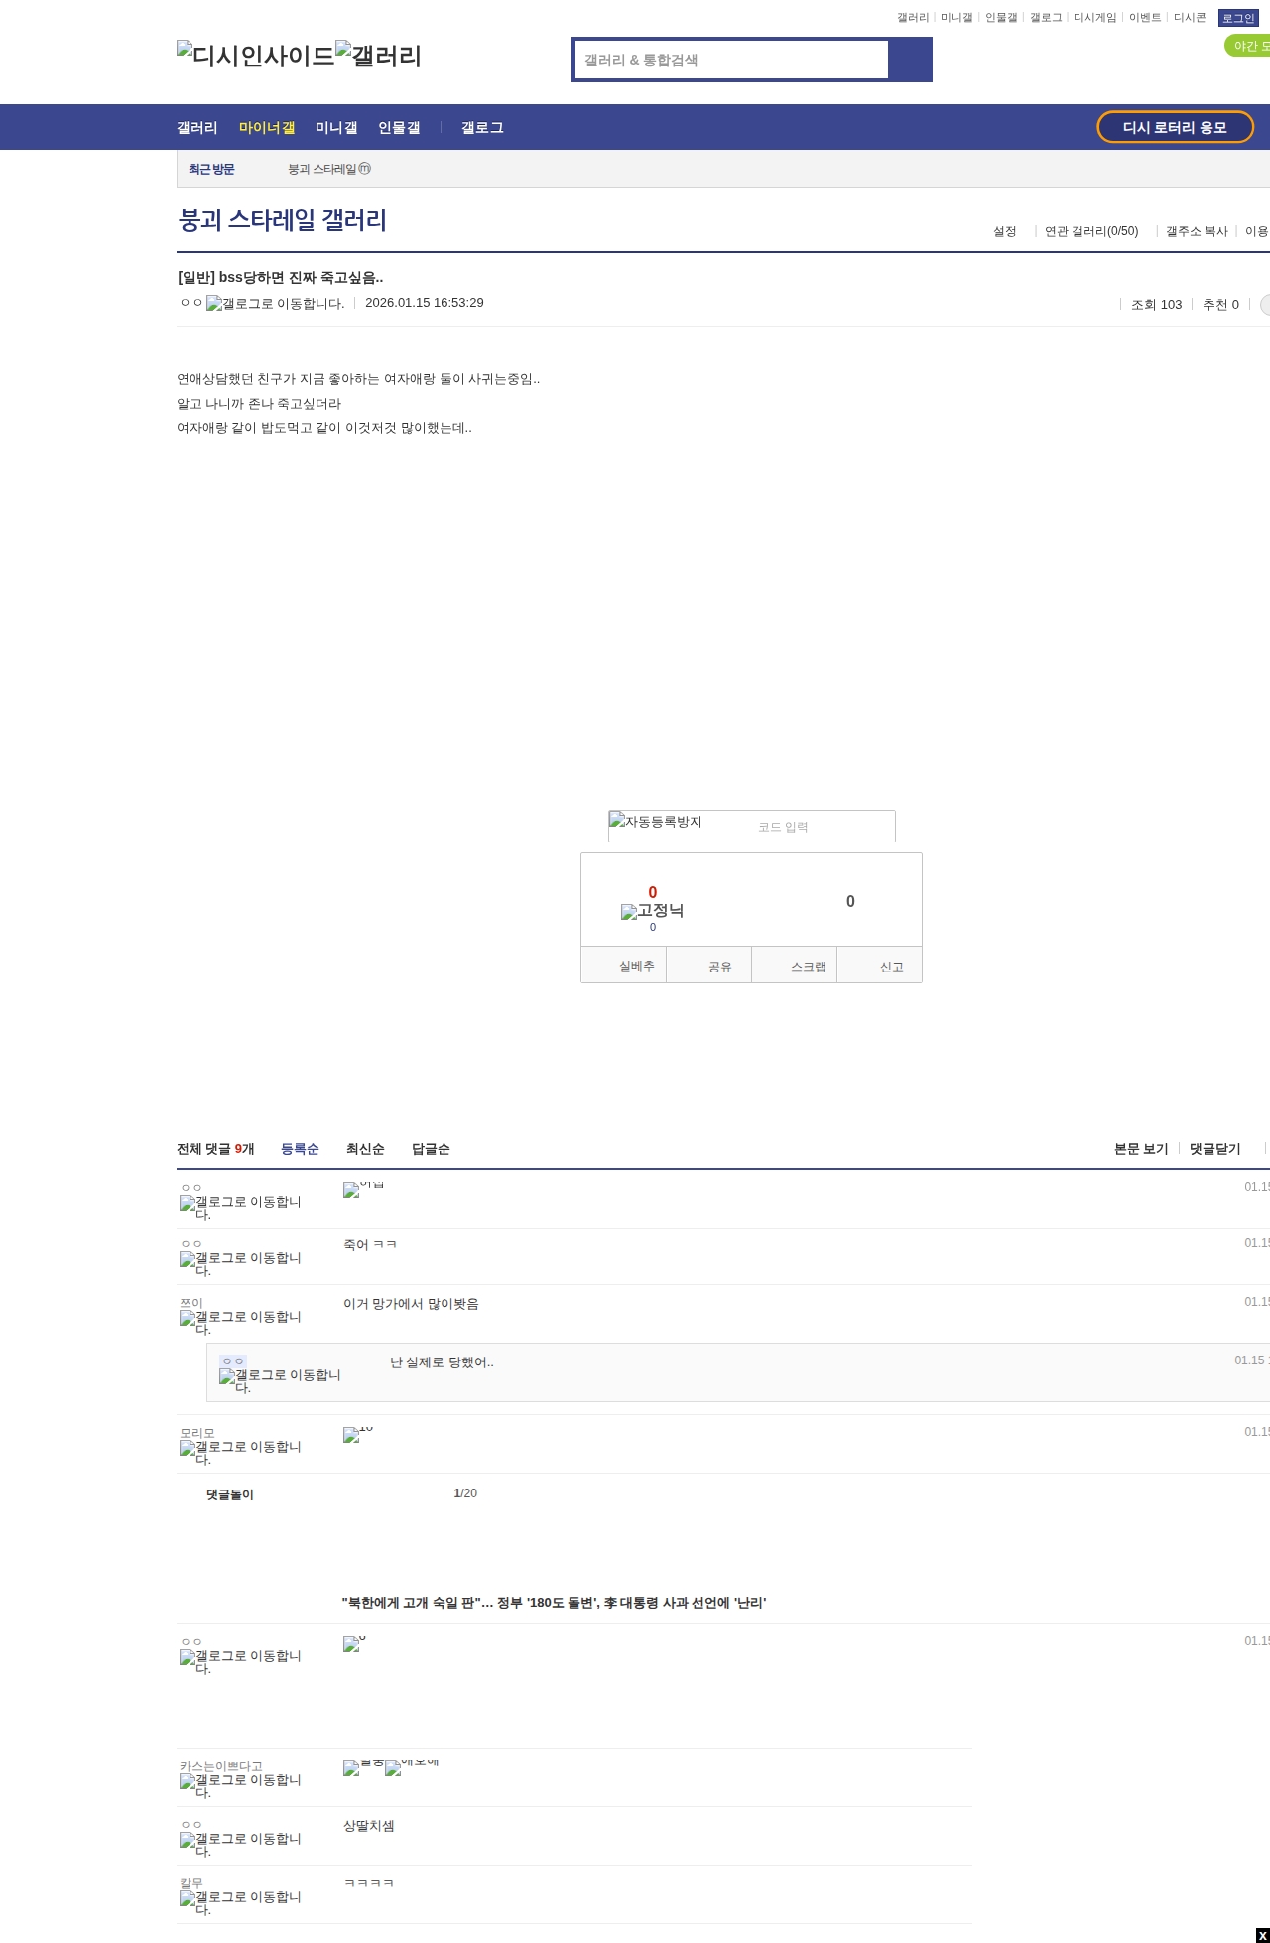The width and height of the screenshot is (1270, 1943).
Task: Open gallog icon of commenter 모리모
Action: (240, 1452)
